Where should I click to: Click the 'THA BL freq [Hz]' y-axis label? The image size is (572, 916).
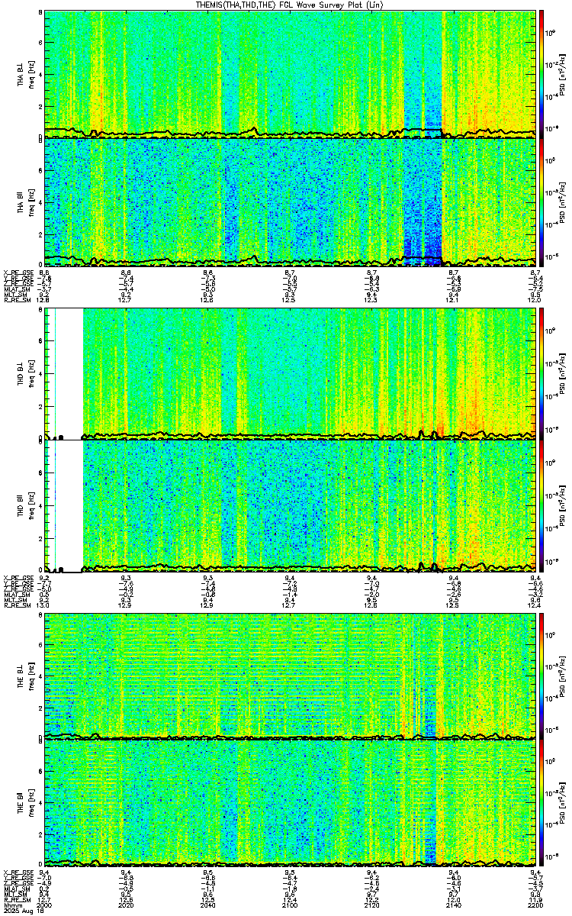pyautogui.click(x=25, y=74)
